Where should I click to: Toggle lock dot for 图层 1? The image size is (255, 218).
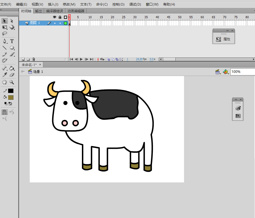(60, 23)
